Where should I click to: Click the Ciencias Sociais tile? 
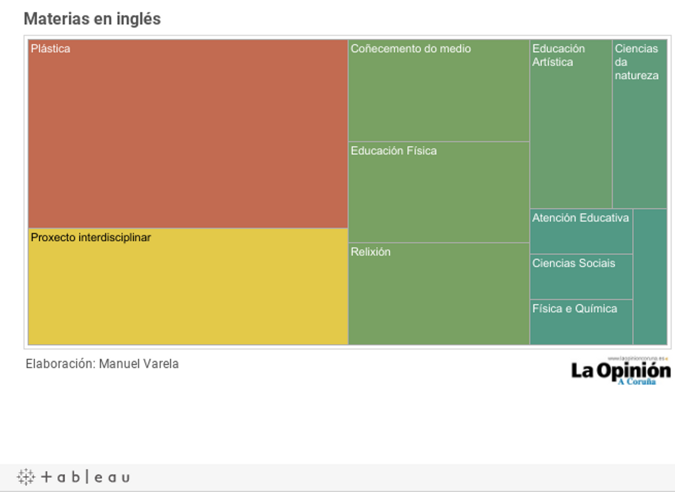point(581,277)
